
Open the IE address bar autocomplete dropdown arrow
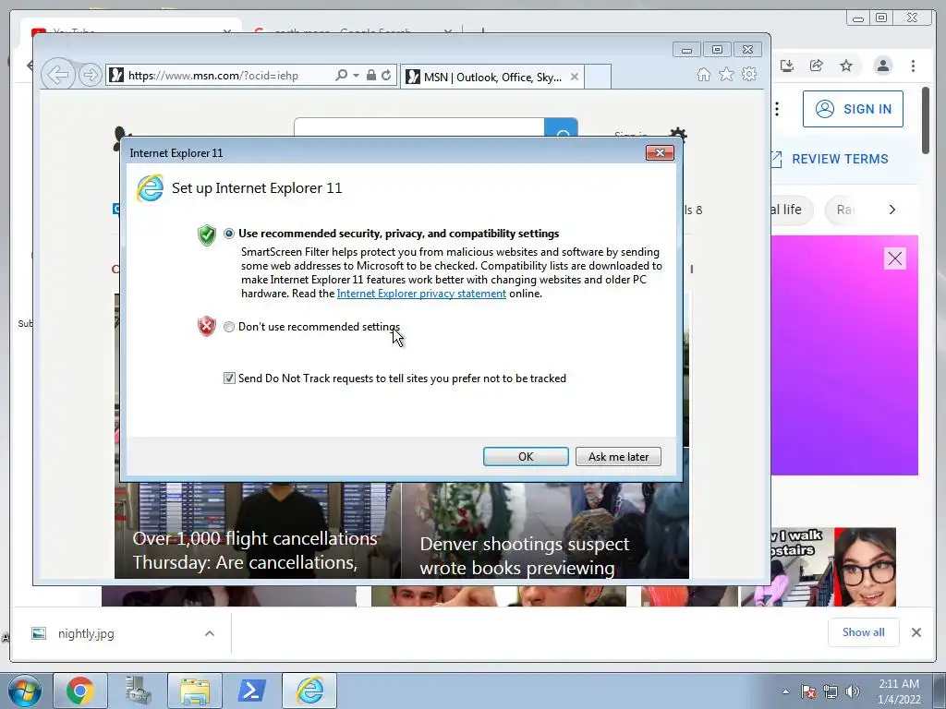coord(356,76)
